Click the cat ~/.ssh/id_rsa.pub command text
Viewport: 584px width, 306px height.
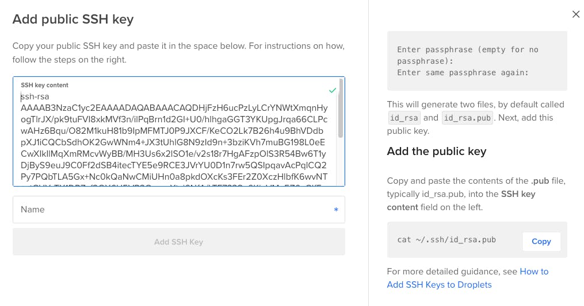[x=446, y=240]
